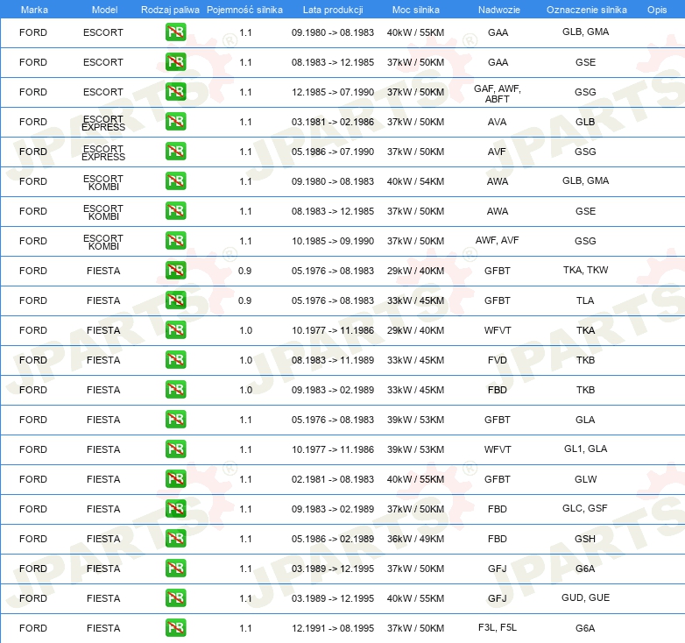The width and height of the screenshot is (685, 643).
Task: Click the fuel icon in the FIESTA F3L, F5L row
Action: tap(175, 628)
